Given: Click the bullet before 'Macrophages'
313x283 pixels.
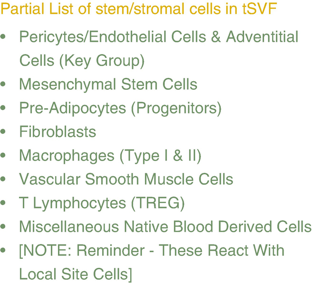Looking at the screenshot, I should click(x=4, y=156).
